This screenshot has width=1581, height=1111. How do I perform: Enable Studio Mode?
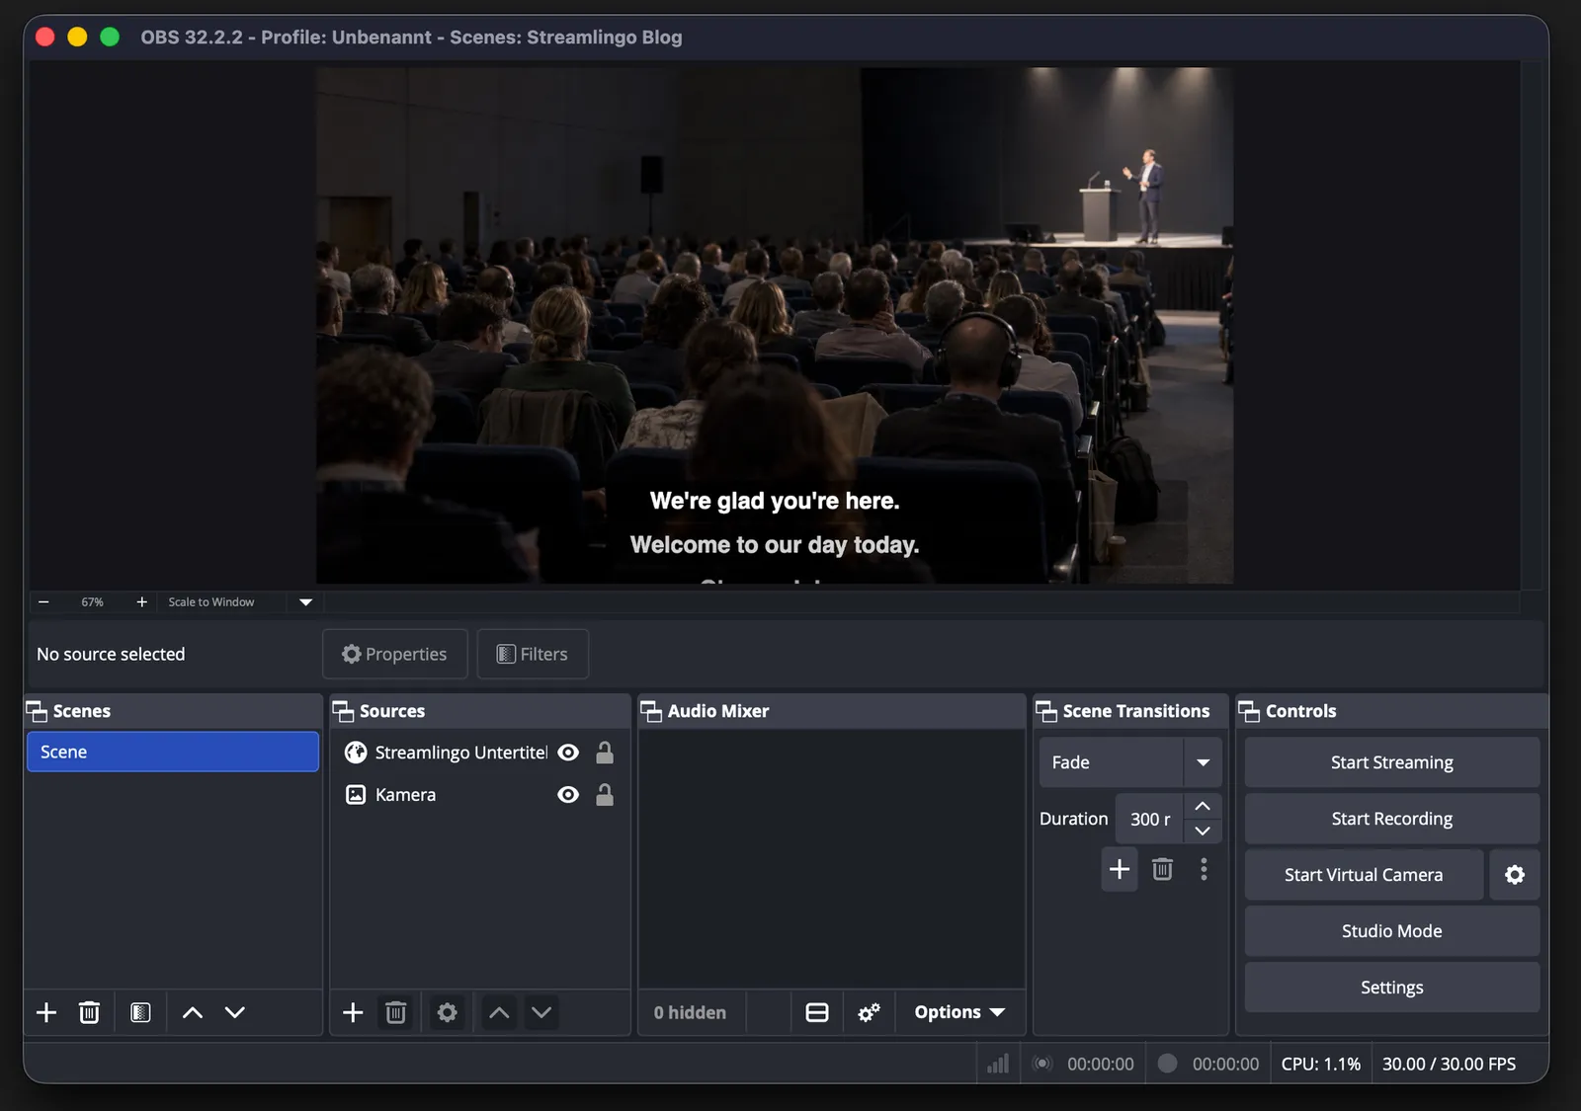(x=1392, y=931)
